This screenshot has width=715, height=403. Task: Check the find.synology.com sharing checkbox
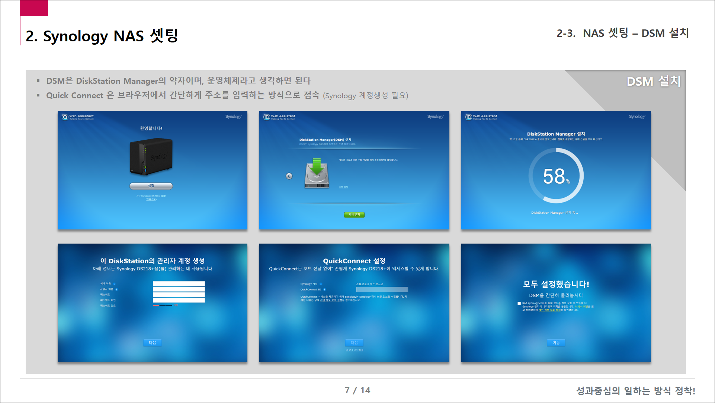[x=519, y=304]
